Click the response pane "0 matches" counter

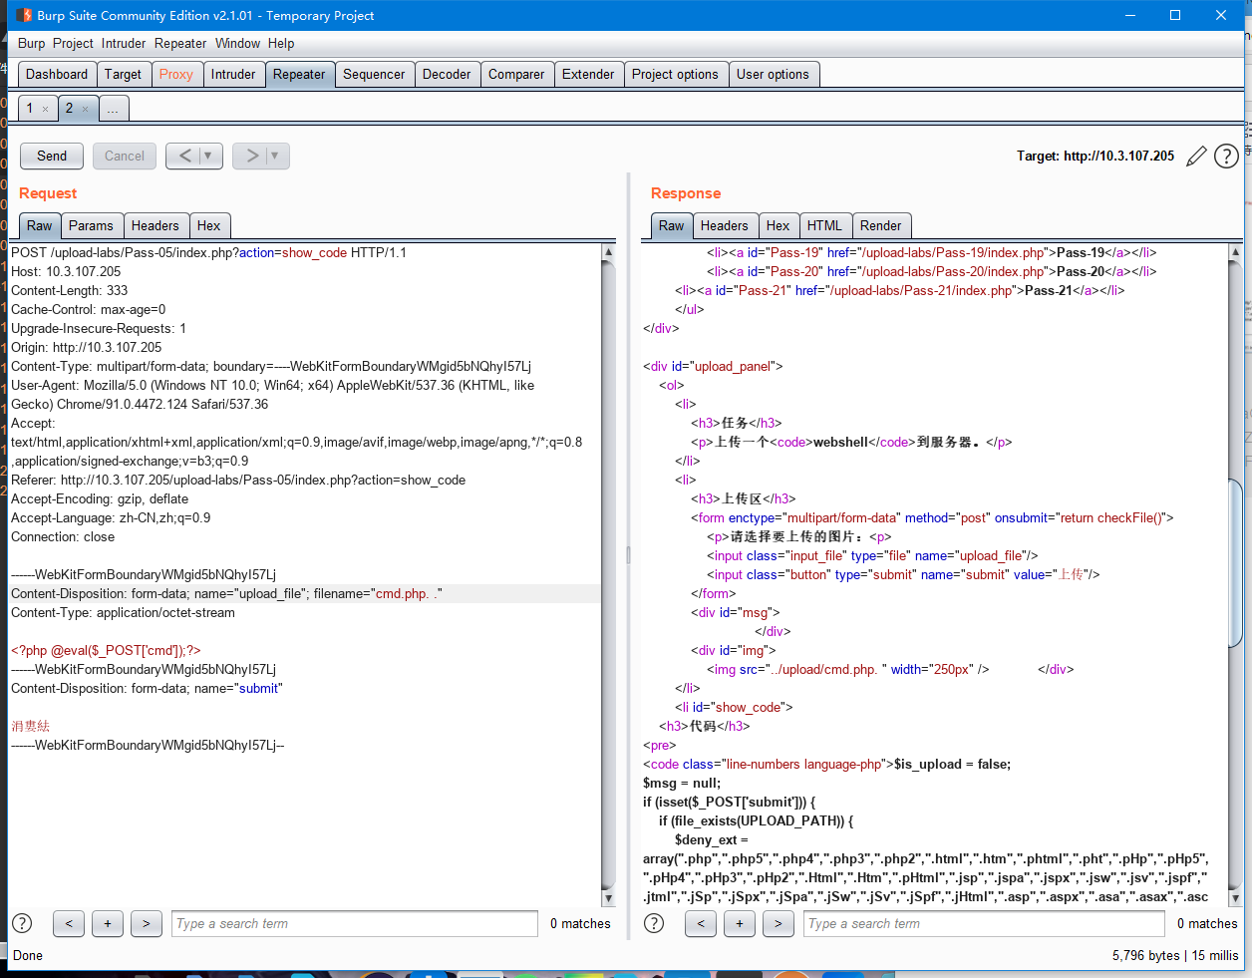(1207, 923)
